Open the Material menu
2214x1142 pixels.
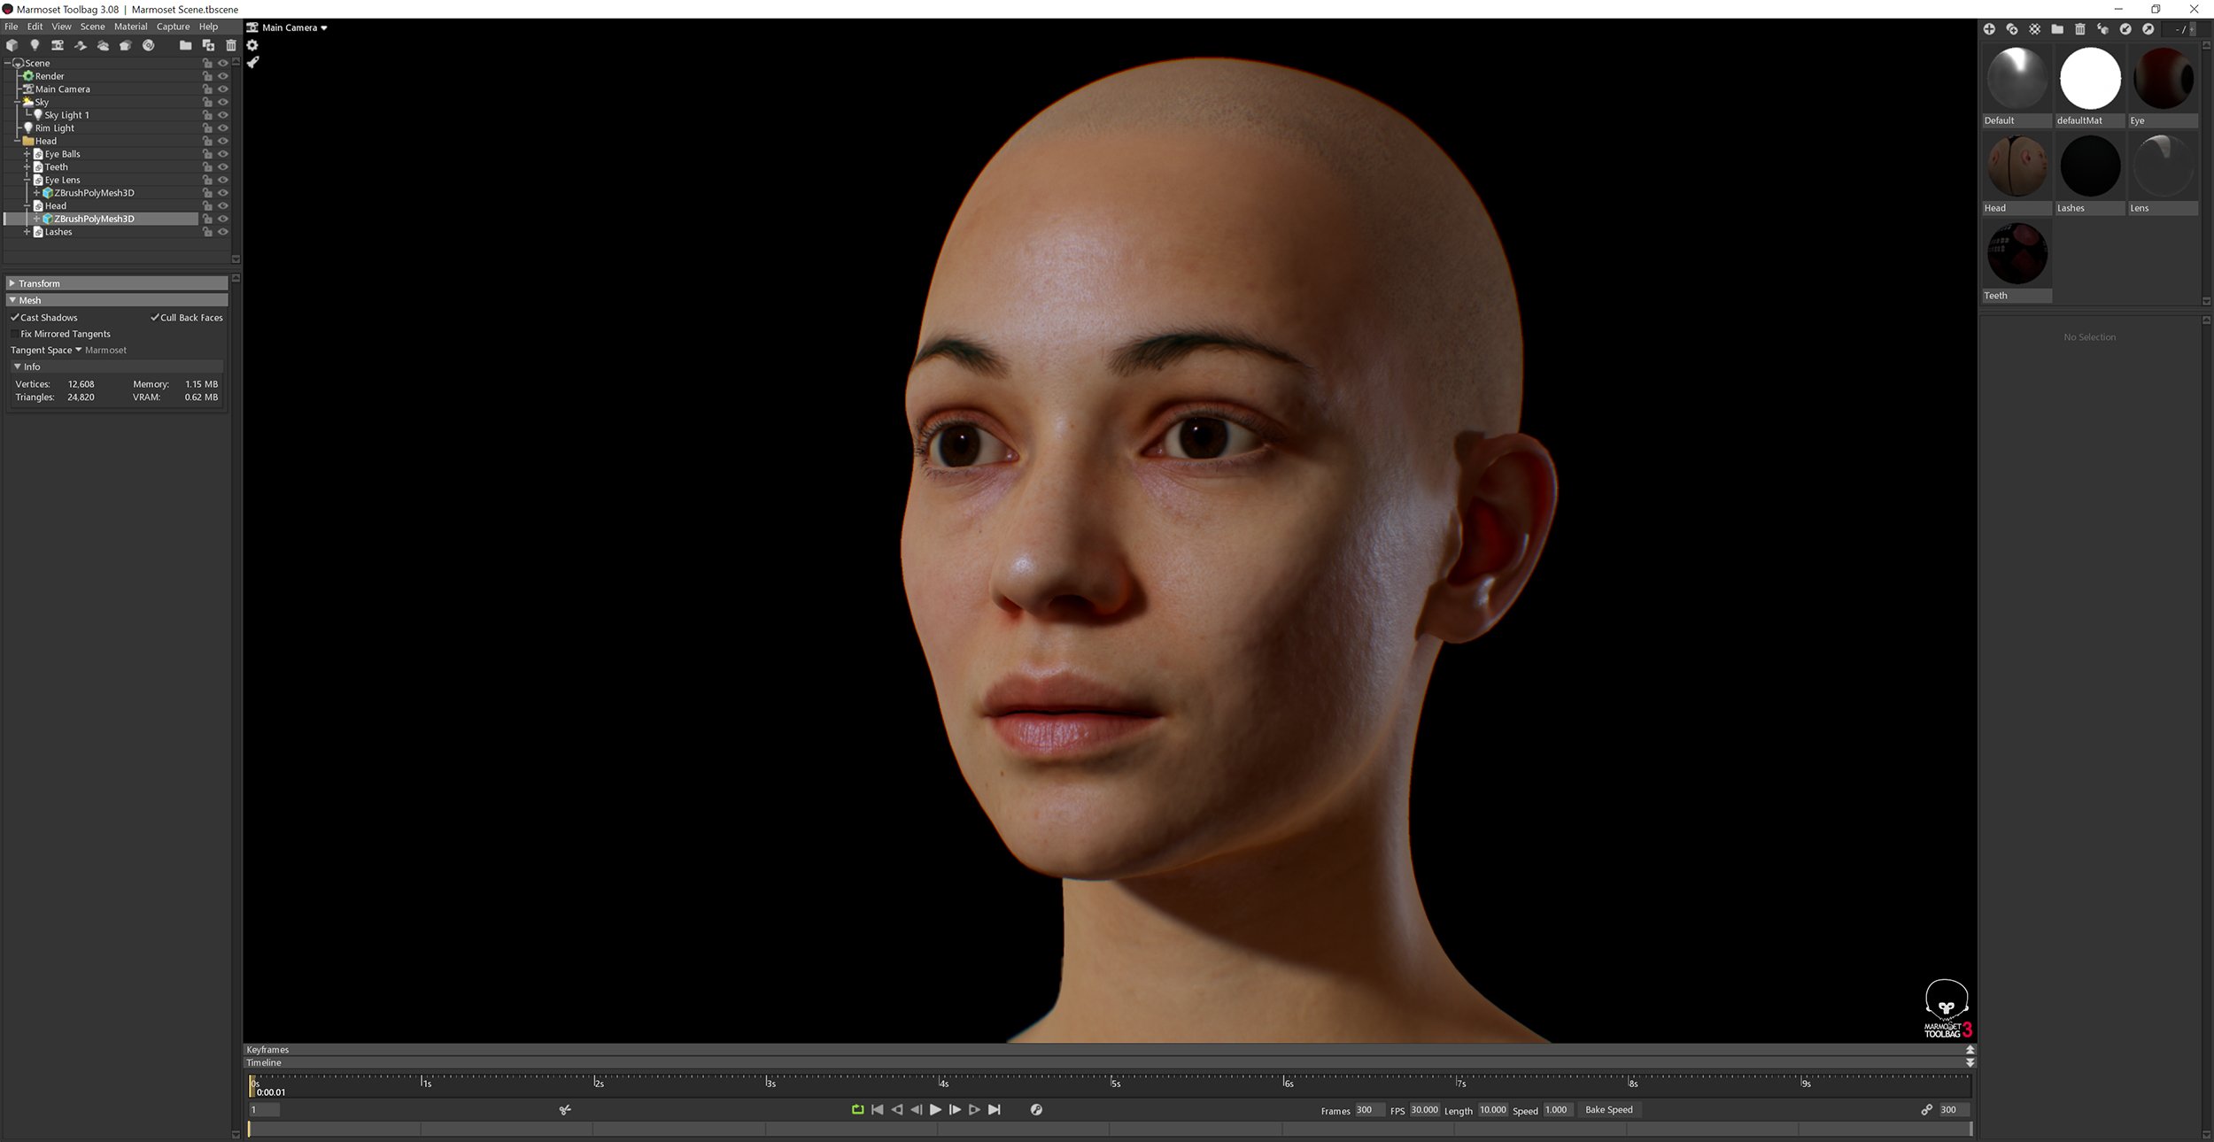(x=131, y=27)
